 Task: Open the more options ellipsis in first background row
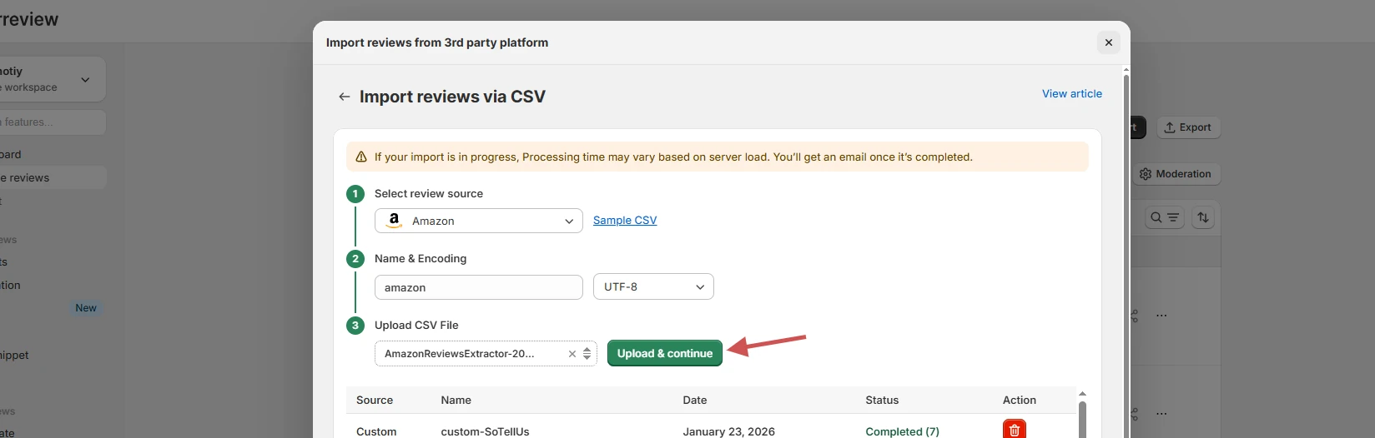pos(1161,316)
